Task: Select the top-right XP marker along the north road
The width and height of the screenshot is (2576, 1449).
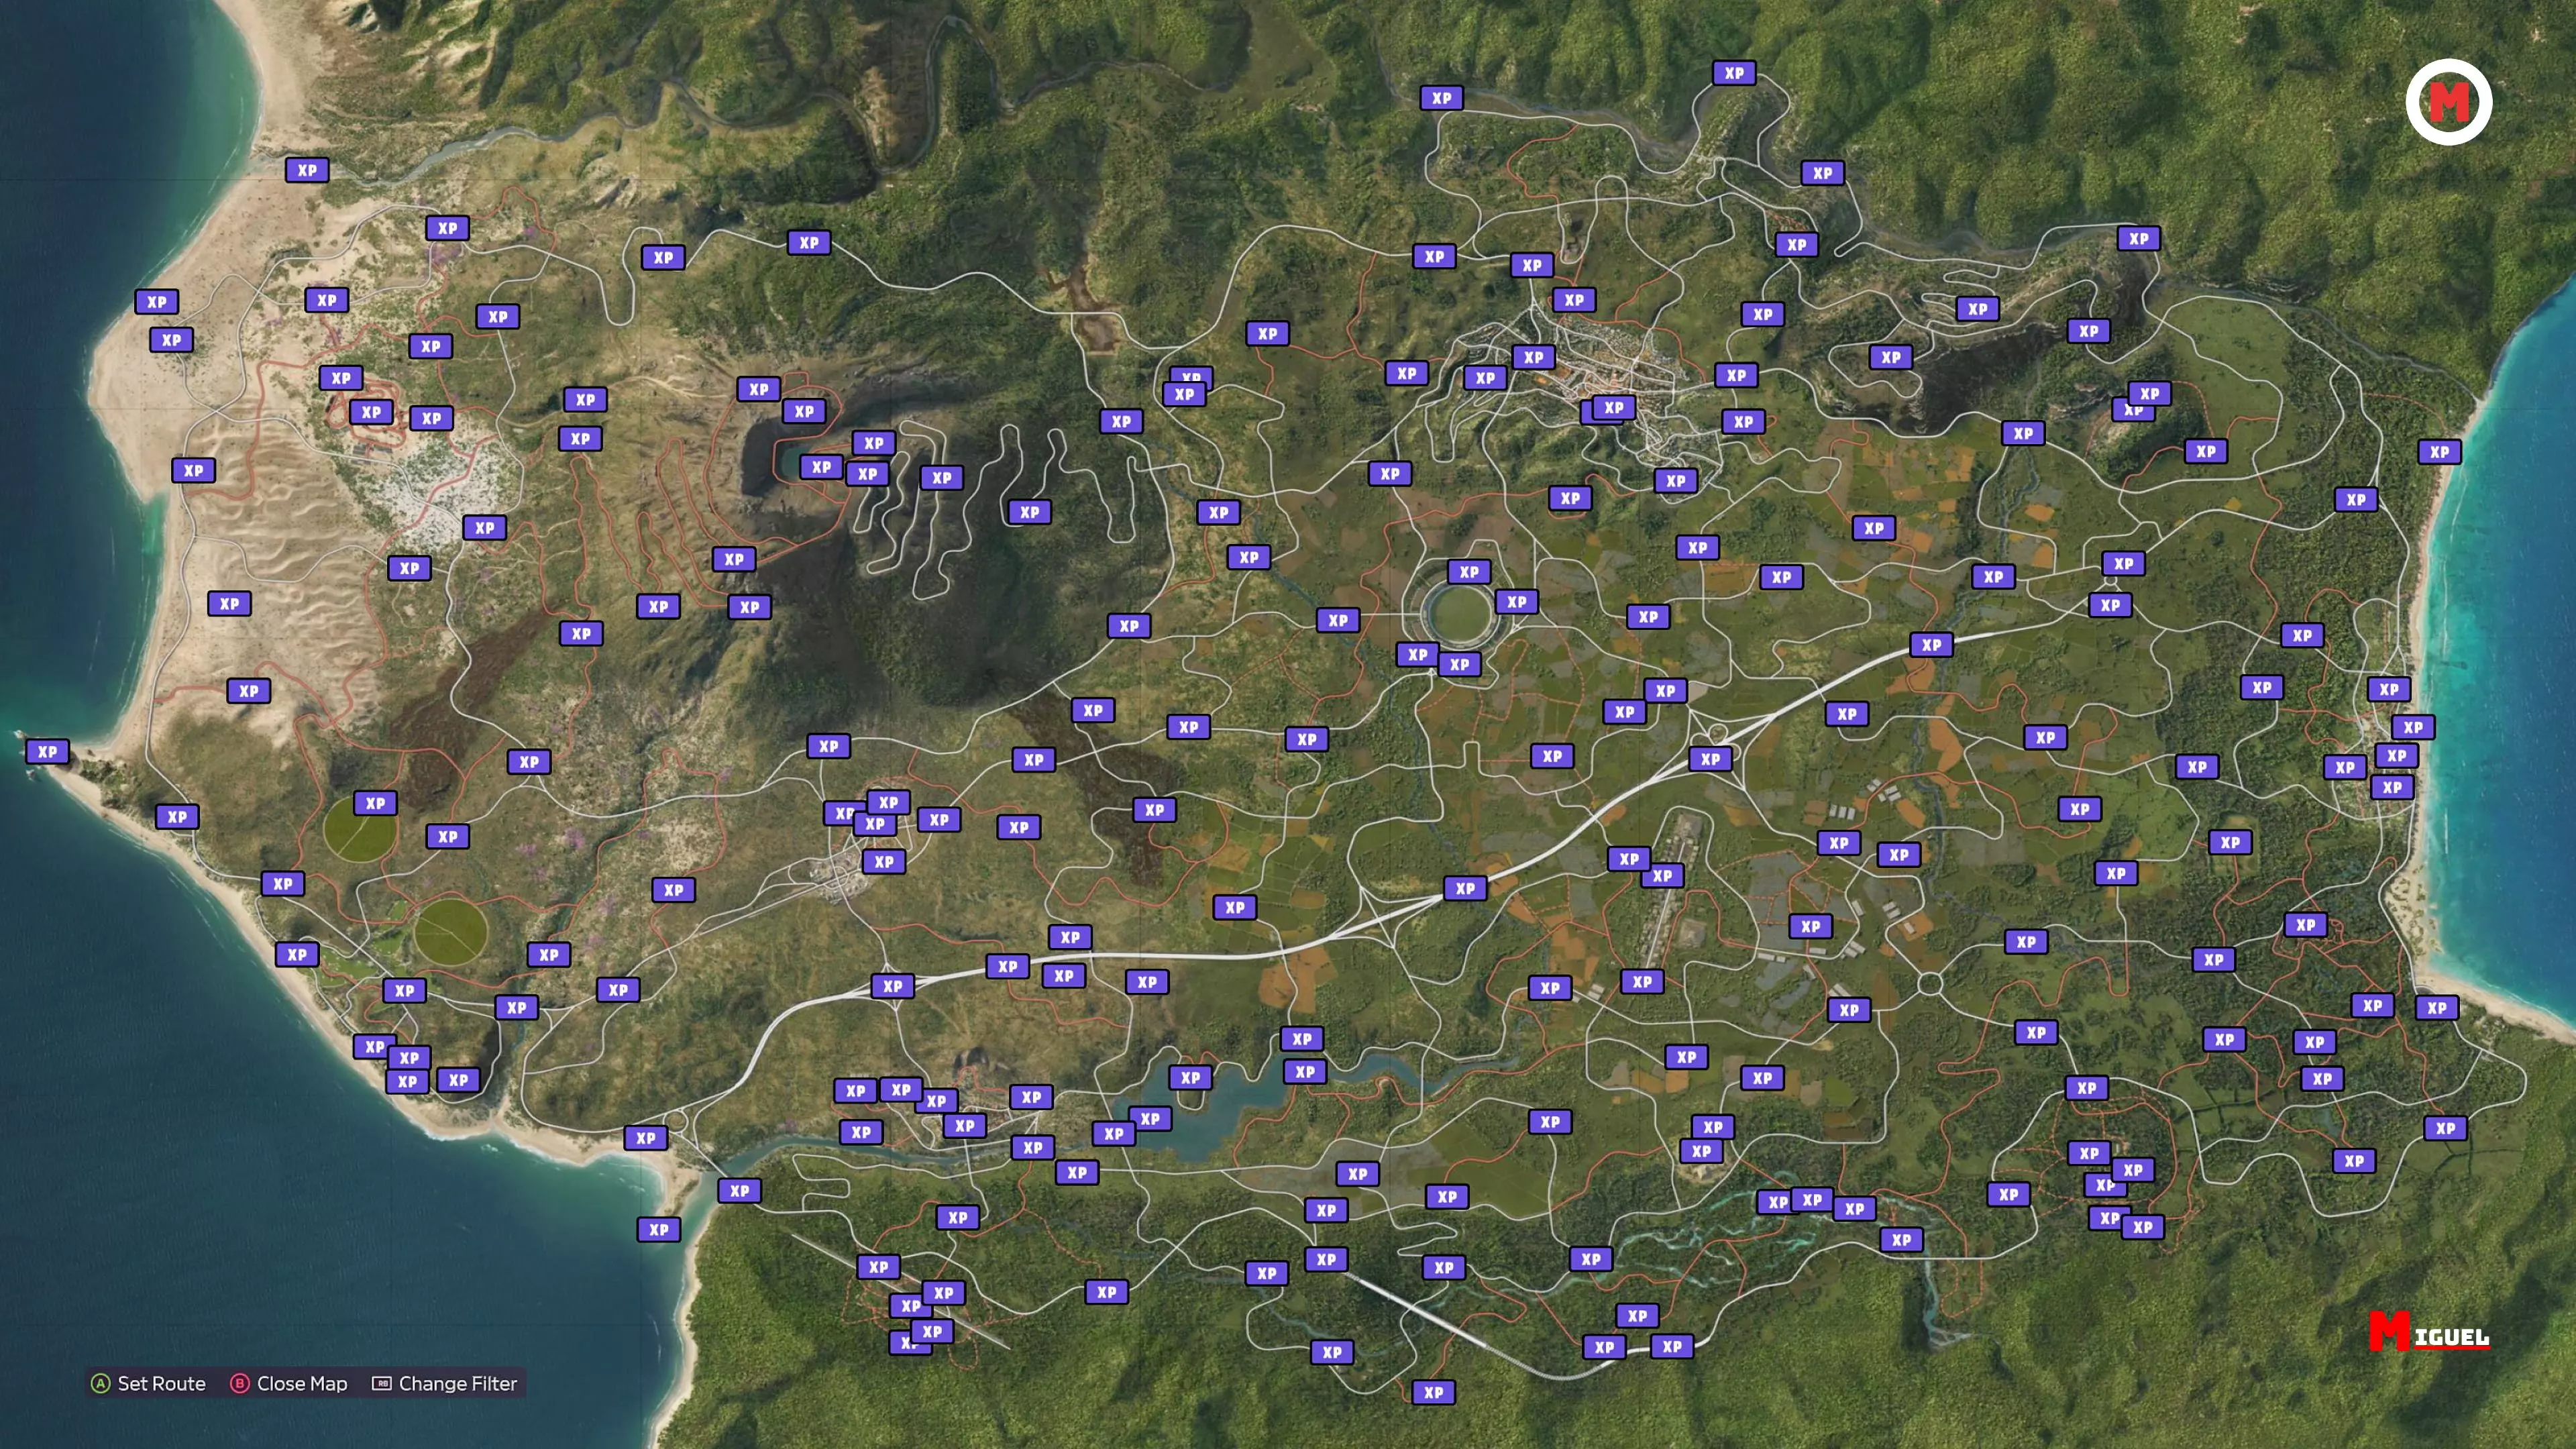Action: click(x=2138, y=238)
